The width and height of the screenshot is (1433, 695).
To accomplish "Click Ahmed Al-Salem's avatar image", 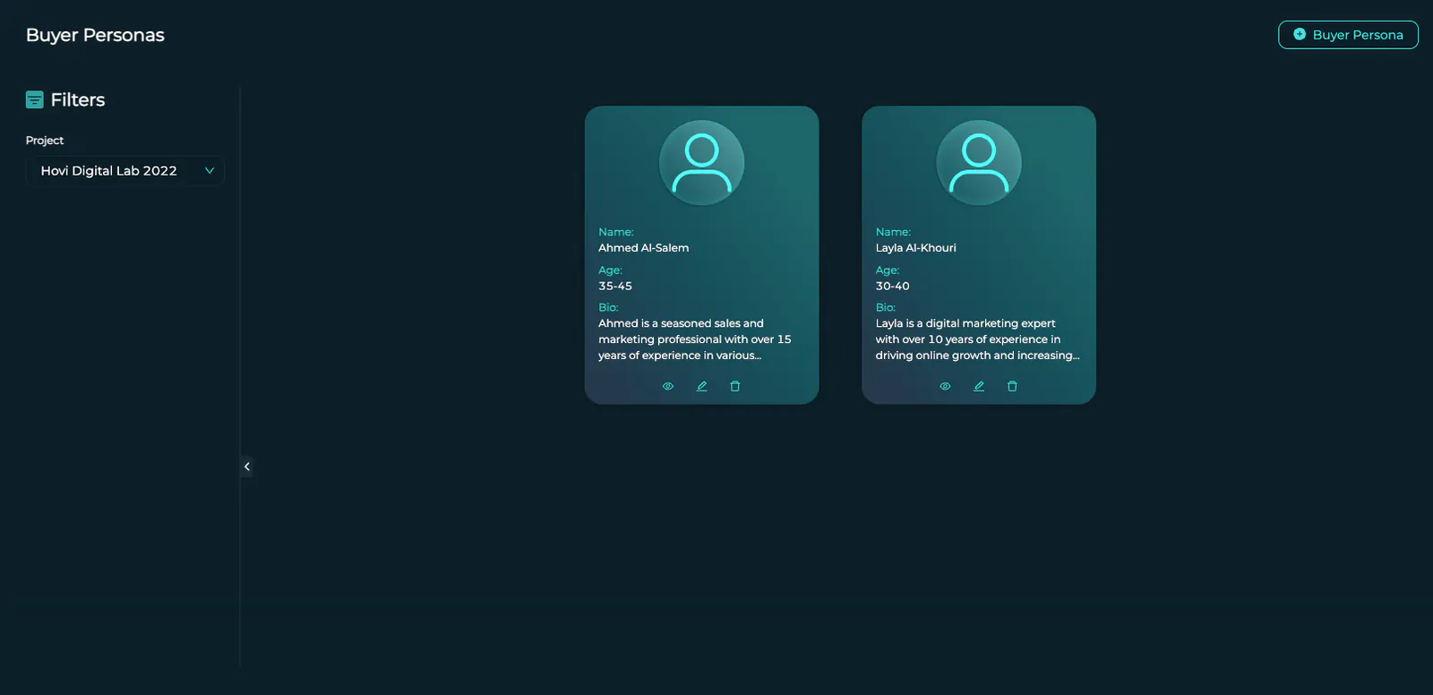I will pos(701,163).
